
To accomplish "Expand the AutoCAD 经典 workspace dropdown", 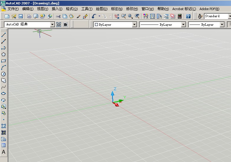I will (52, 25).
